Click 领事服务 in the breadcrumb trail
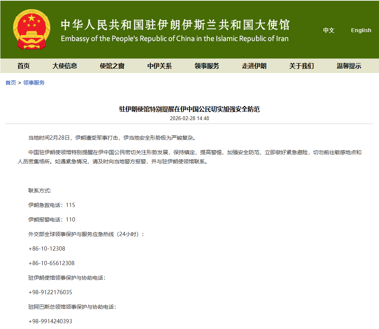 click(x=34, y=82)
